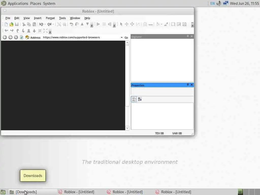The image size is (260, 195).
Task: Open the Window menu
Action: [75, 18]
